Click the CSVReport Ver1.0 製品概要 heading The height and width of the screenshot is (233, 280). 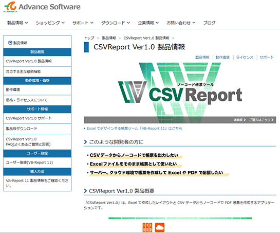121,191
